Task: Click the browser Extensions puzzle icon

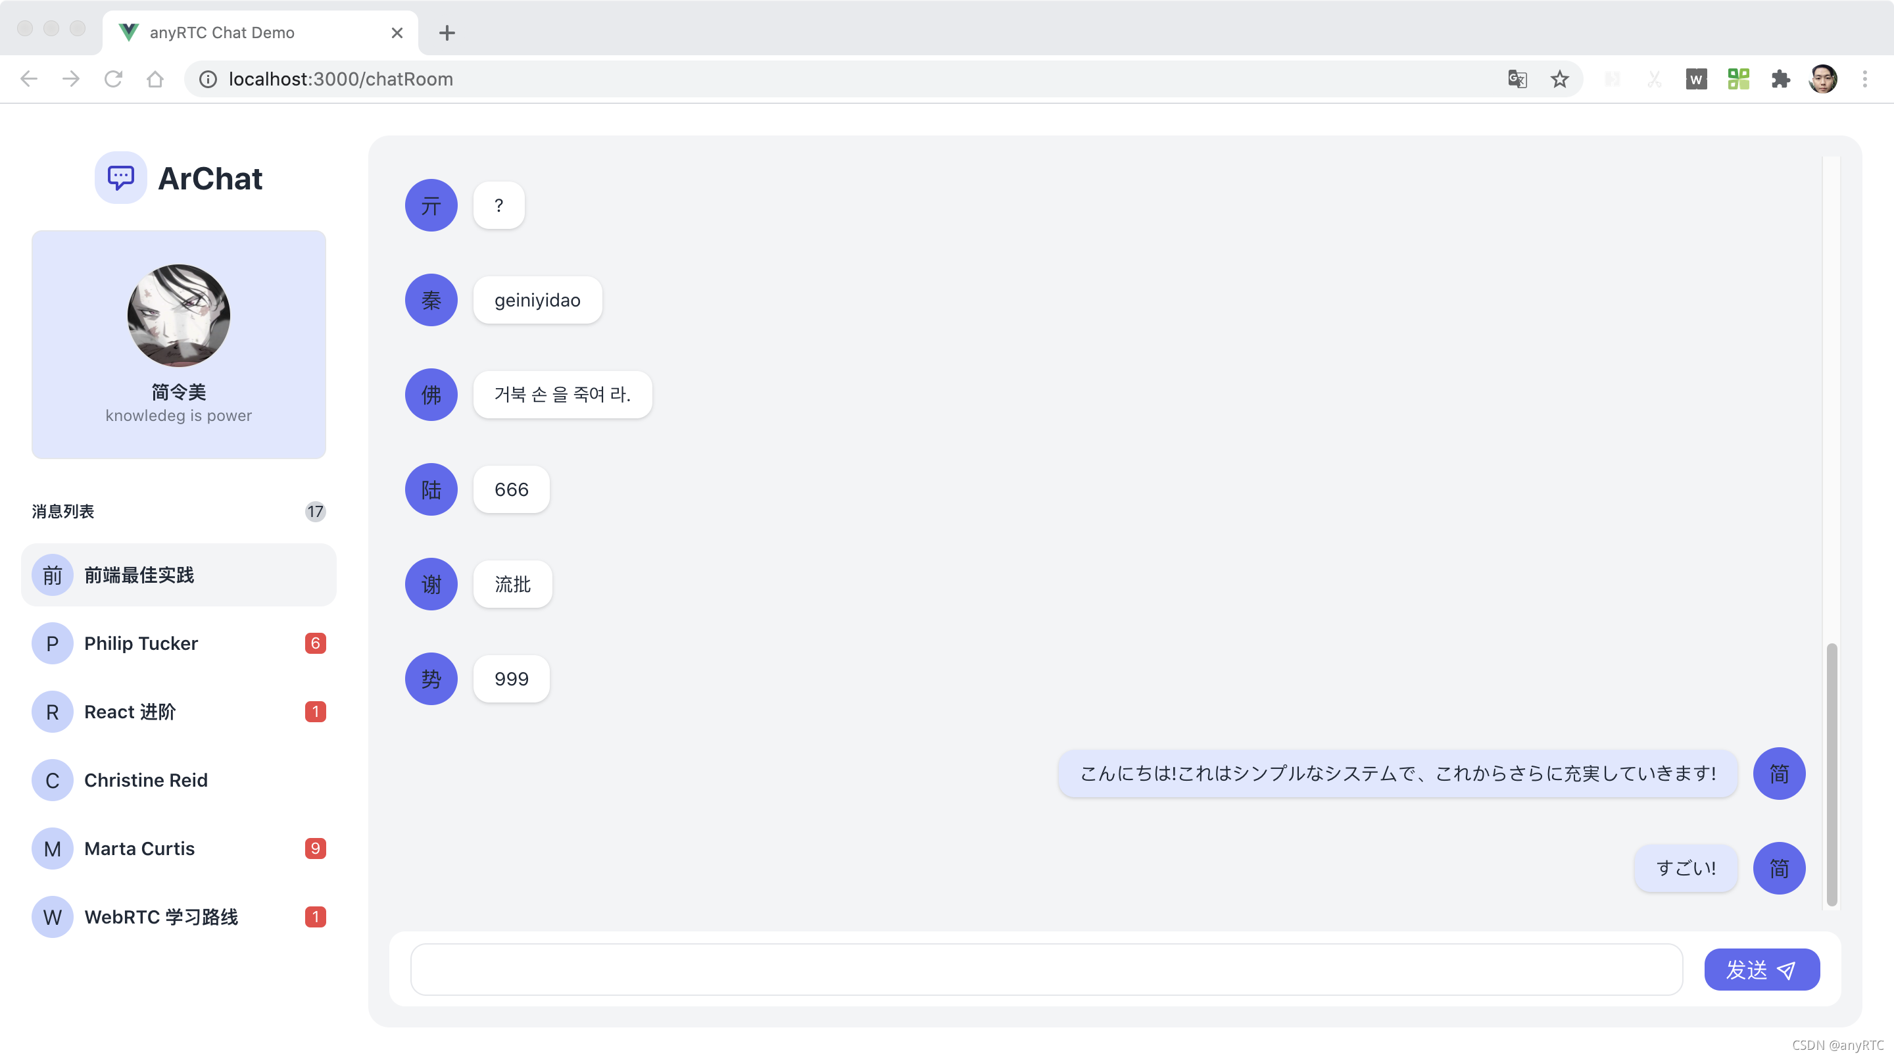Action: pos(1780,79)
